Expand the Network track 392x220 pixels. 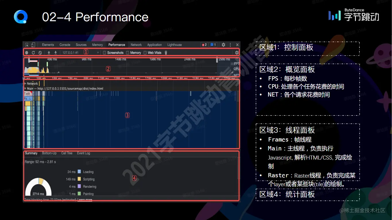pos(25,84)
